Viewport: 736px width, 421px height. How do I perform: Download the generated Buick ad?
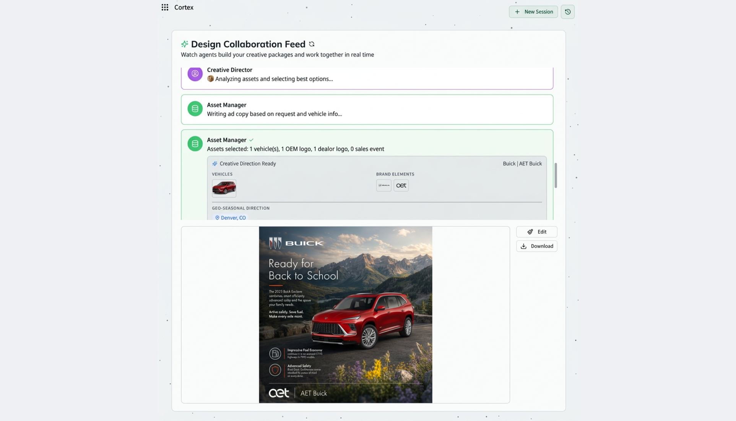point(536,246)
